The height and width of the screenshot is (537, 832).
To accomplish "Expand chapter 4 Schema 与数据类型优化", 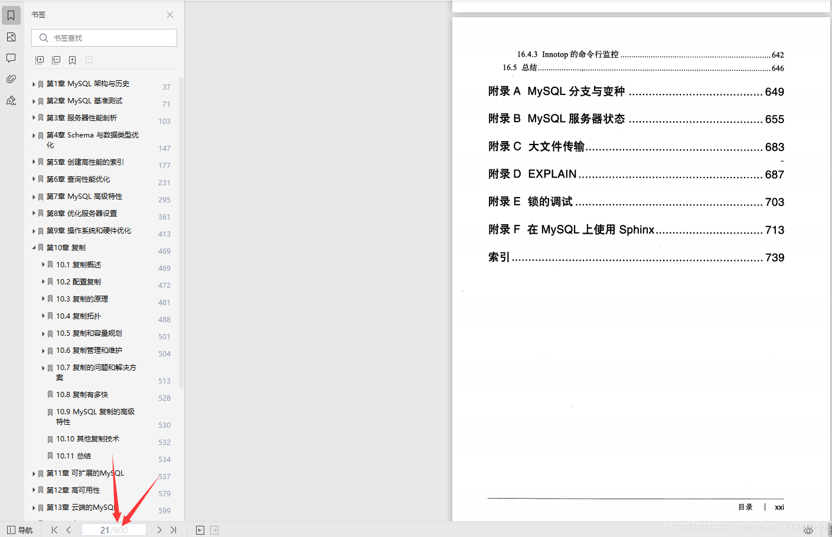I will [x=34, y=136].
